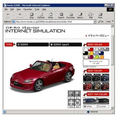Click the scrollbar up arrow

tap(112, 26)
